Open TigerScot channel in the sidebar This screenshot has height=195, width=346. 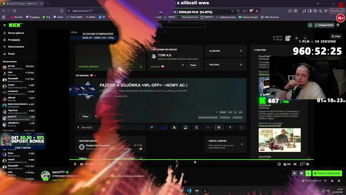pos(18,111)
